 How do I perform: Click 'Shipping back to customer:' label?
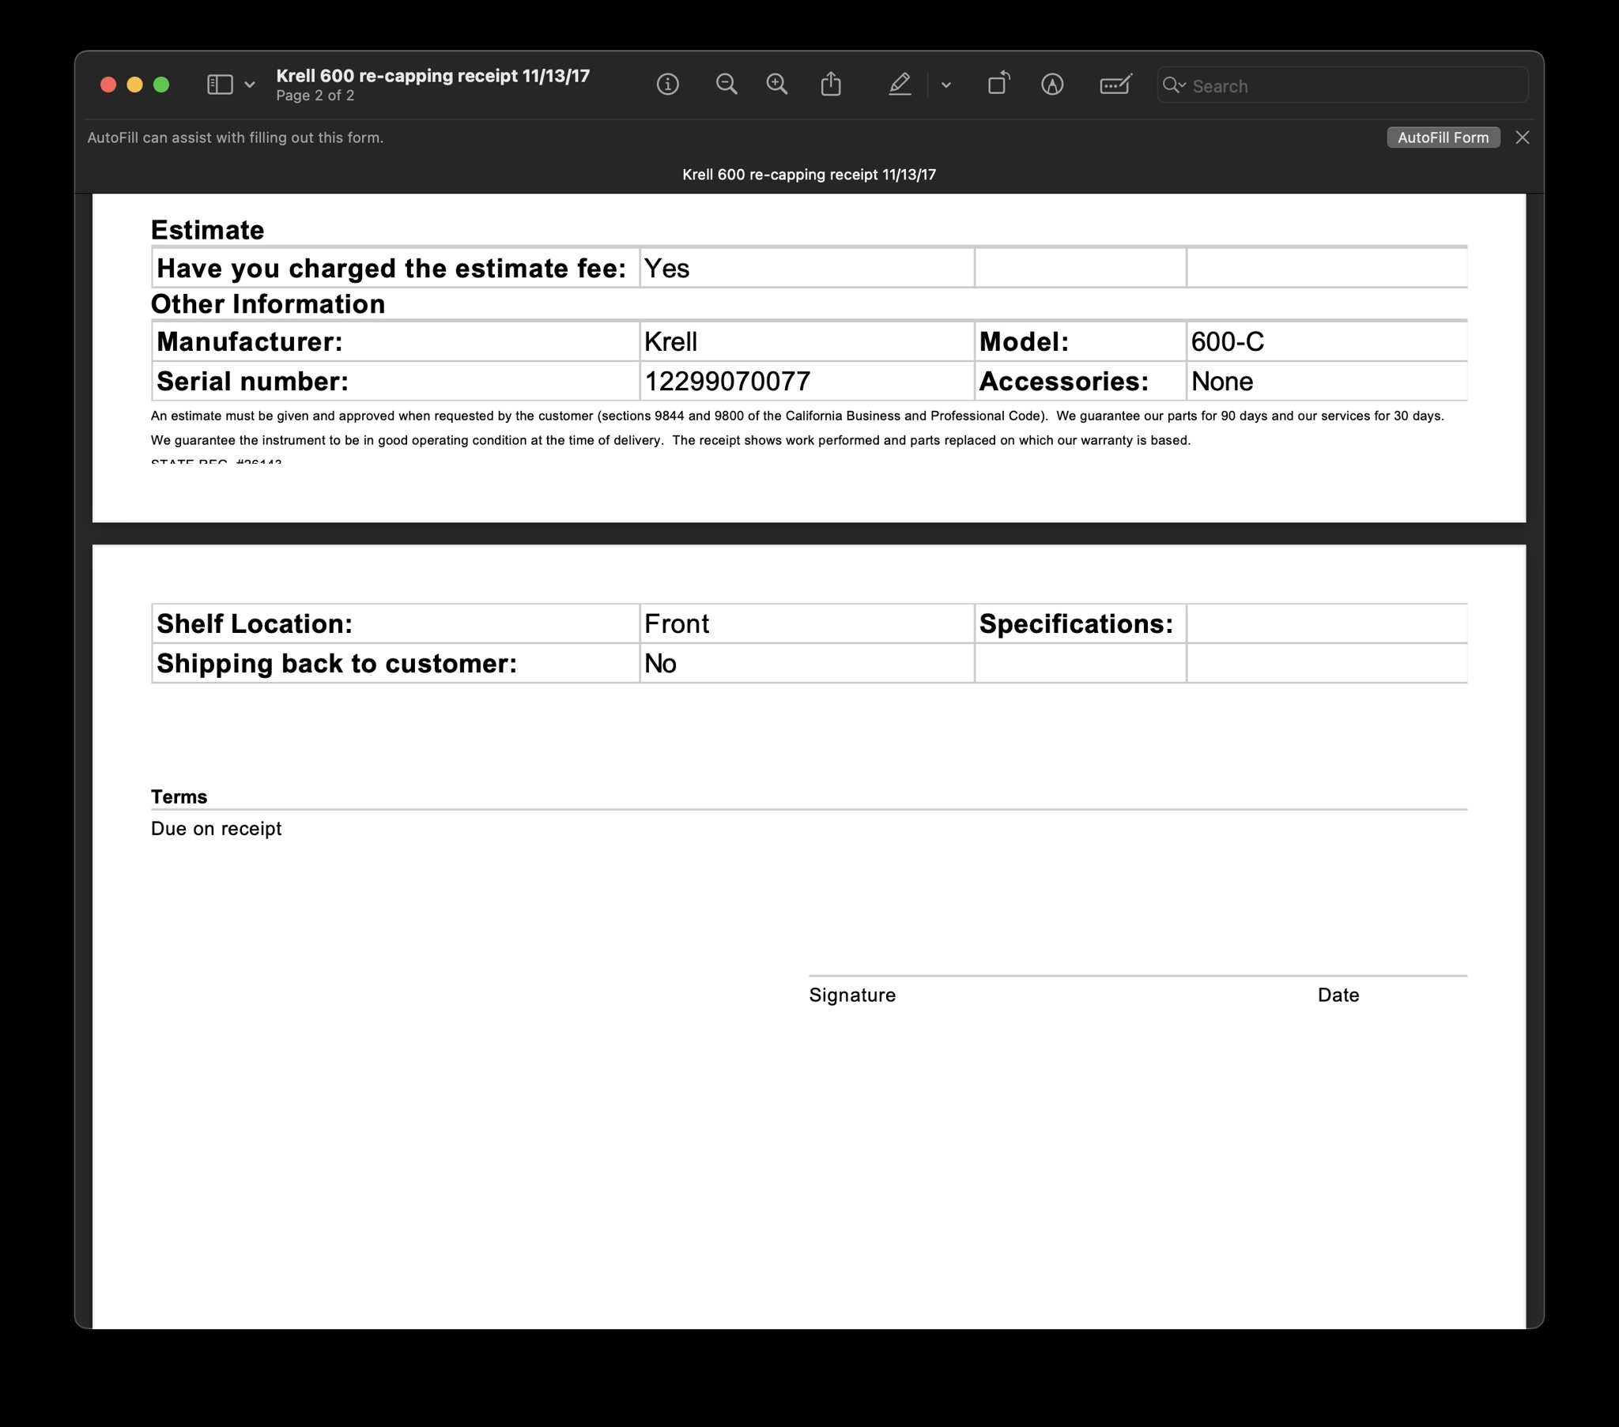337,664
